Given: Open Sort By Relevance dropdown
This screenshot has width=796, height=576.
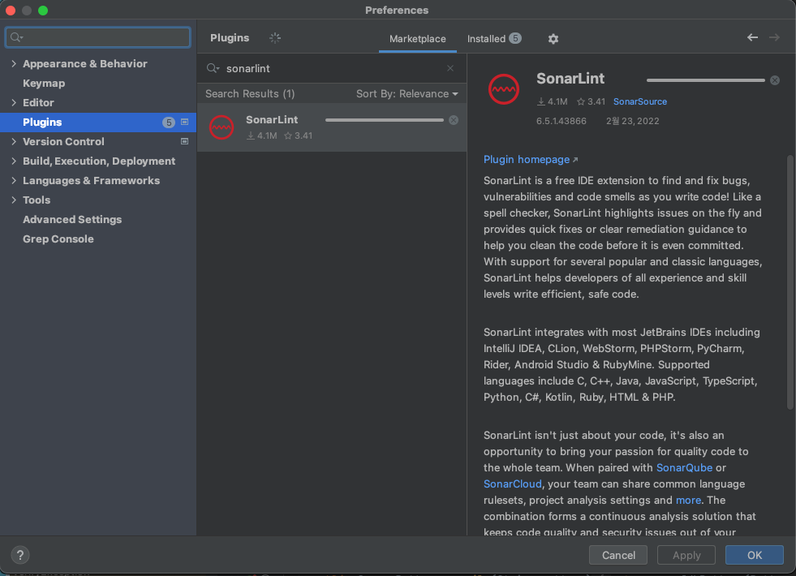Looking at the screenshot, I should pos(407,94).
